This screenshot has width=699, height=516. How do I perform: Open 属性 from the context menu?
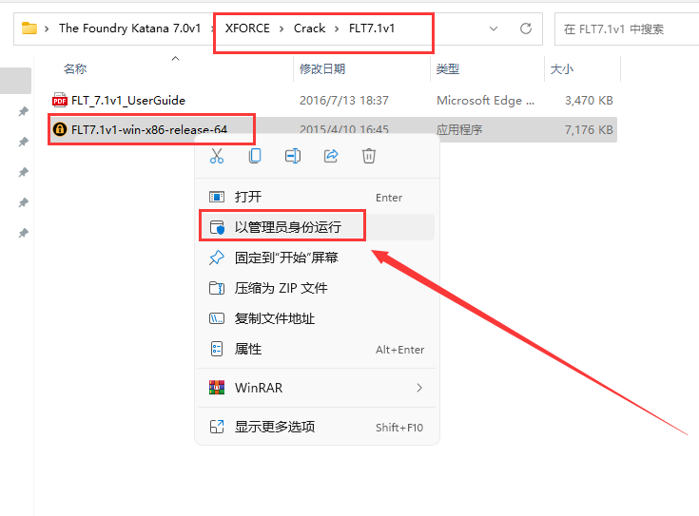(x=317, y=349)
